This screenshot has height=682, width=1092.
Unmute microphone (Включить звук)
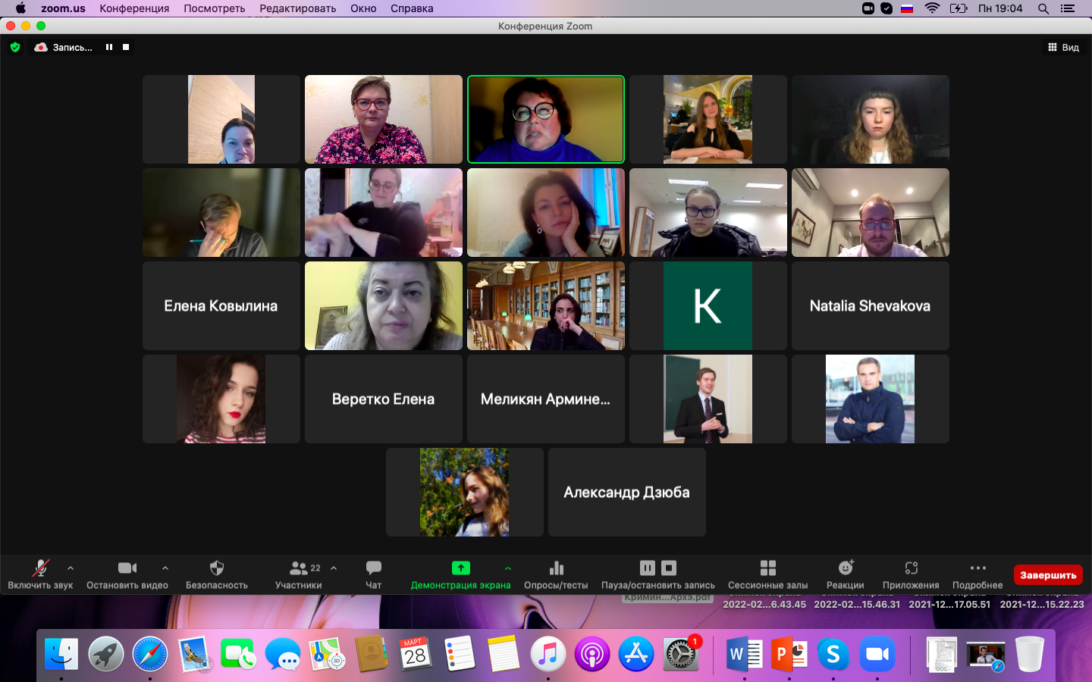tap(40, 568)
